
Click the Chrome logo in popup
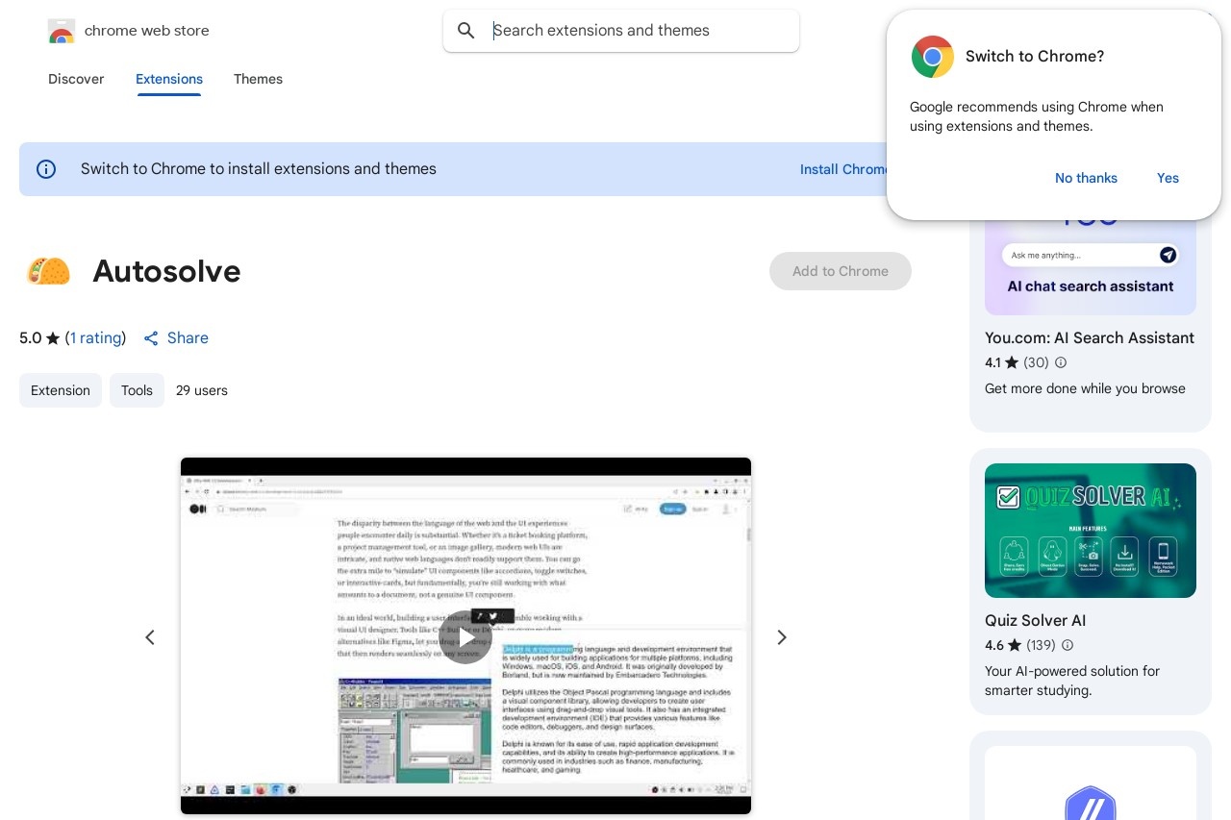933,57
